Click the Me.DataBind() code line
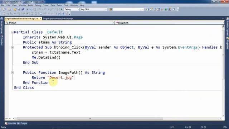 pos(46,57)
